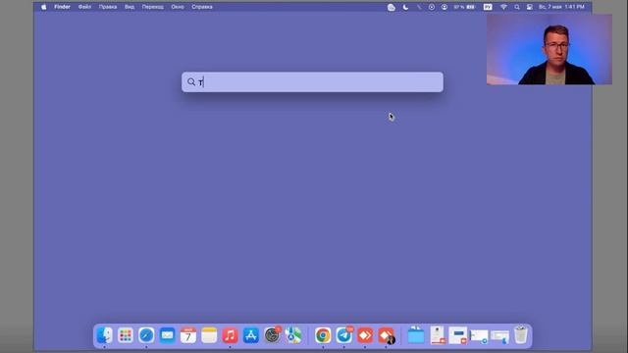Open the Wi-Fi menu bar icon
628x353 pixels.
tap(503, 7)
